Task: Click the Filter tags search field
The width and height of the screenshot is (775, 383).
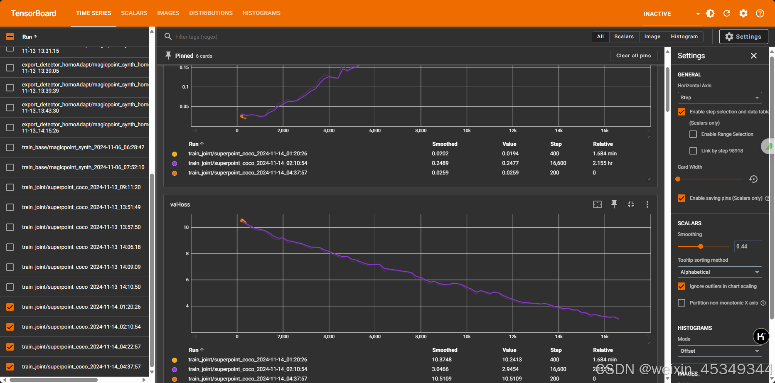Action: (249, 37)
